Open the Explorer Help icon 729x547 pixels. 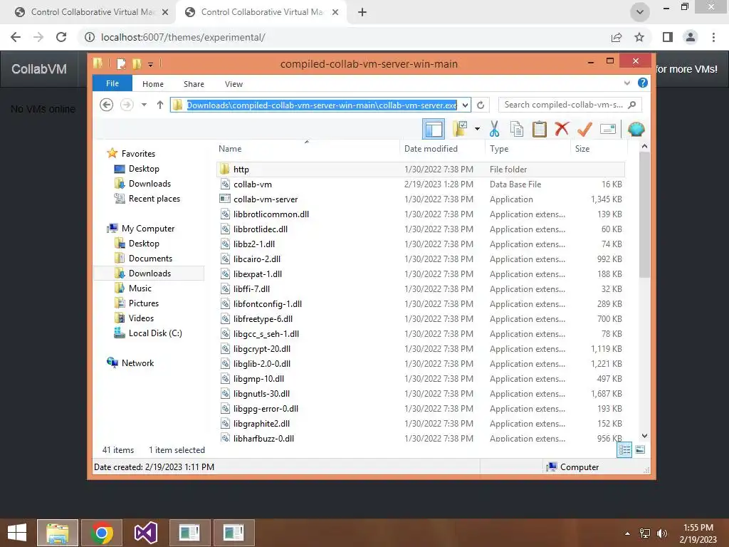coord(643,83)
